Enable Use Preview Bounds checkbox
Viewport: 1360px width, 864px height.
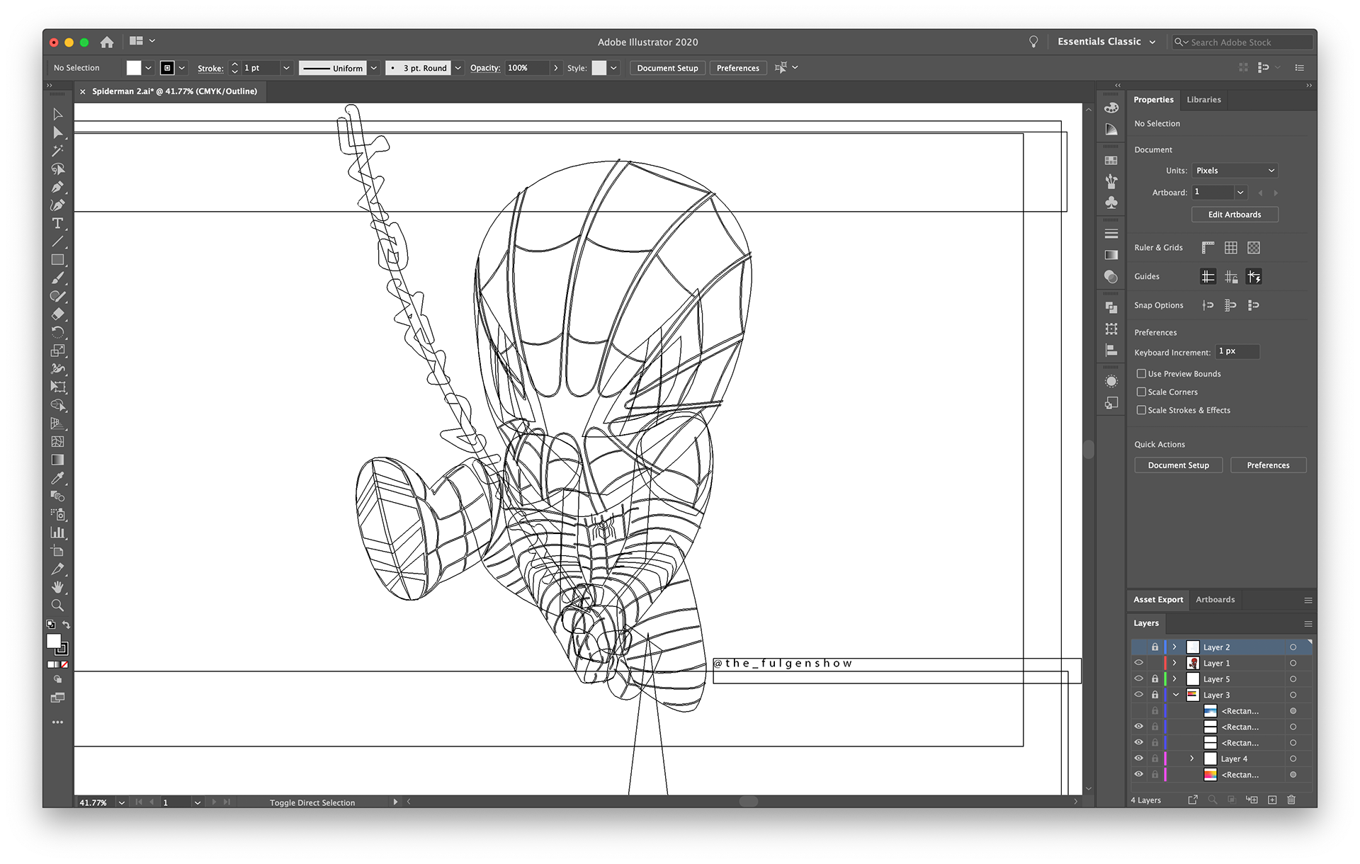click(x=1141, y=374)
